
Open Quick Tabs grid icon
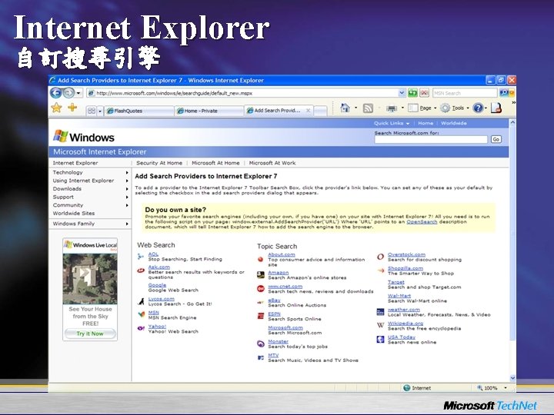[x=92, y=111]
